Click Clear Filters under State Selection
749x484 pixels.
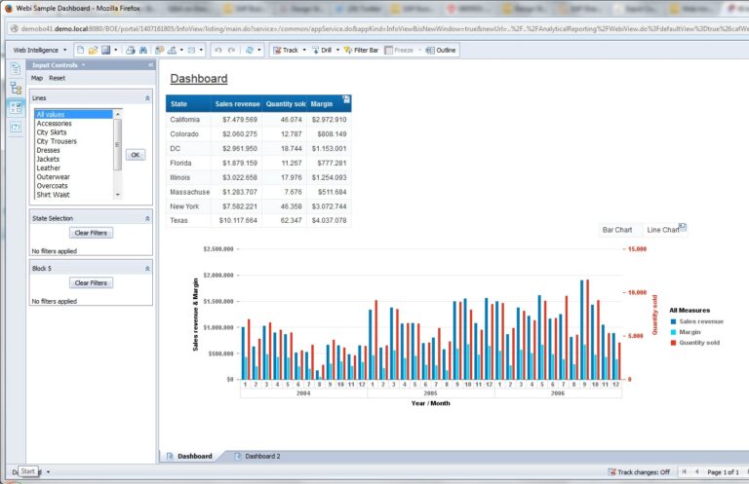tap(91, 233)
